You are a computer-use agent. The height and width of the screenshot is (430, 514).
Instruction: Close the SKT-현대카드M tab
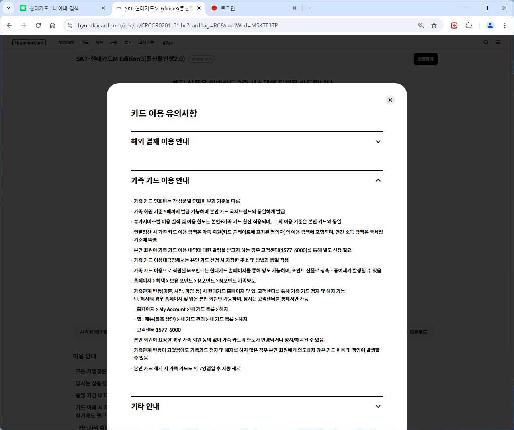199,8
